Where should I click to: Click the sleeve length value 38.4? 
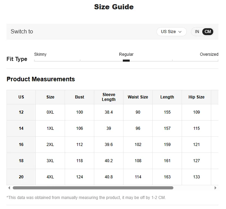coord(109,112)
